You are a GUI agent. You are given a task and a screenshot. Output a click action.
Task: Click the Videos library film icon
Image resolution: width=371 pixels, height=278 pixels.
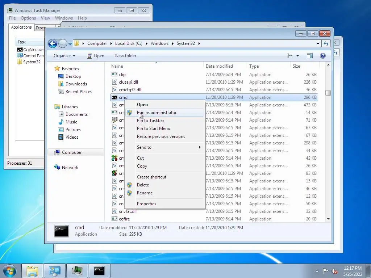pyautogui.click(x=61, y=137)
